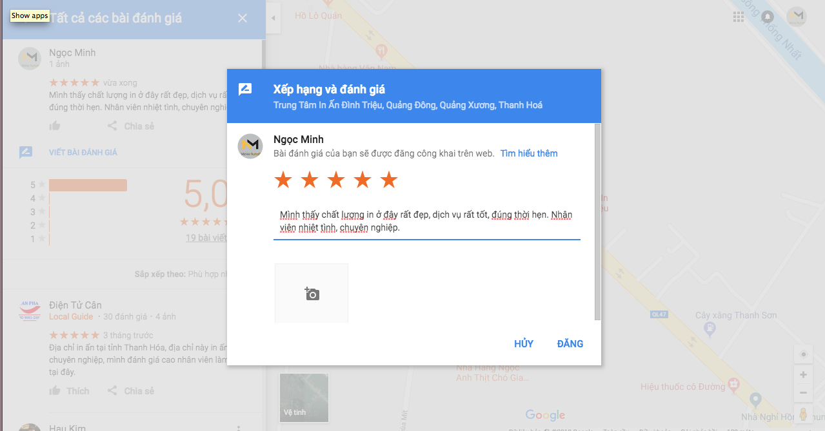This screenshot has height=431, width=825.
Task: Zoom out on the map
Action: click(803, 392)
